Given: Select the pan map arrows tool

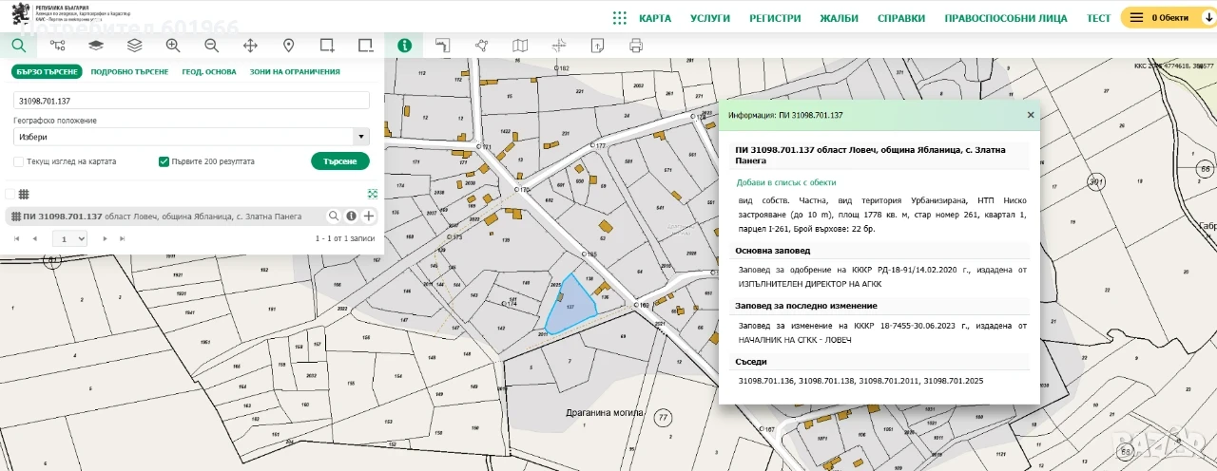Looking at the screenshot, I should tap(250, 45).
